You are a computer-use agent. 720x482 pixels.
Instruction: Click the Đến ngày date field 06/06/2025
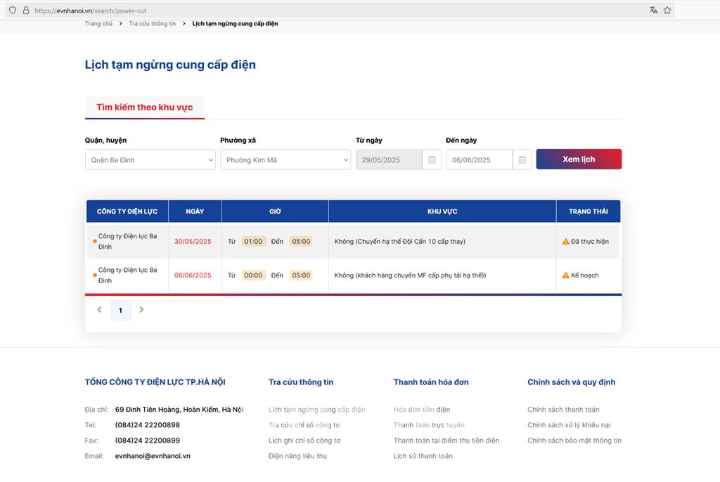point(479,160)
